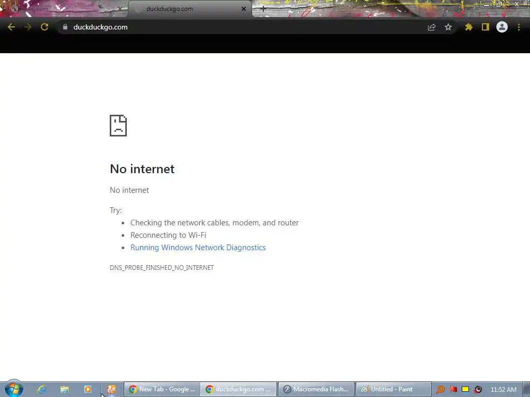The height and width of the screenshot is (397, 530).
Task: Open the clock showing 11:52 AM
Action: click(503, 389)
